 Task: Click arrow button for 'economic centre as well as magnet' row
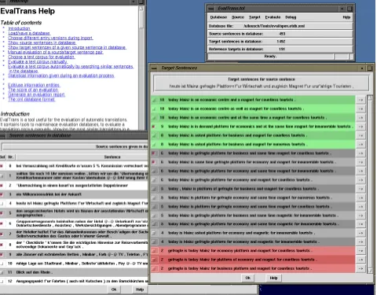(361, 109)
